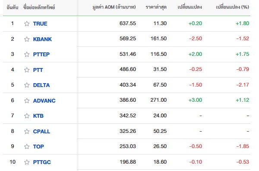The height and width of the screenshot is (171, 259).
Task: Sort by เปลี่ยนแปลง (%) column header
Action: click(232, 7)
